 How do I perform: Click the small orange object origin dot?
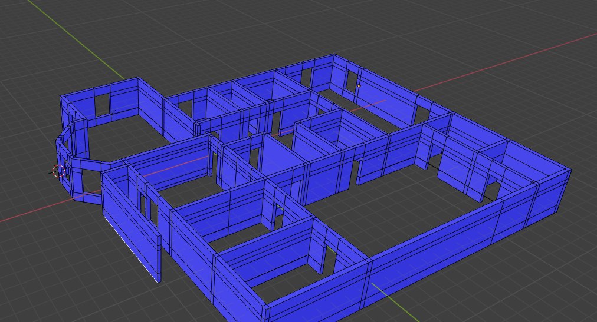359,86
